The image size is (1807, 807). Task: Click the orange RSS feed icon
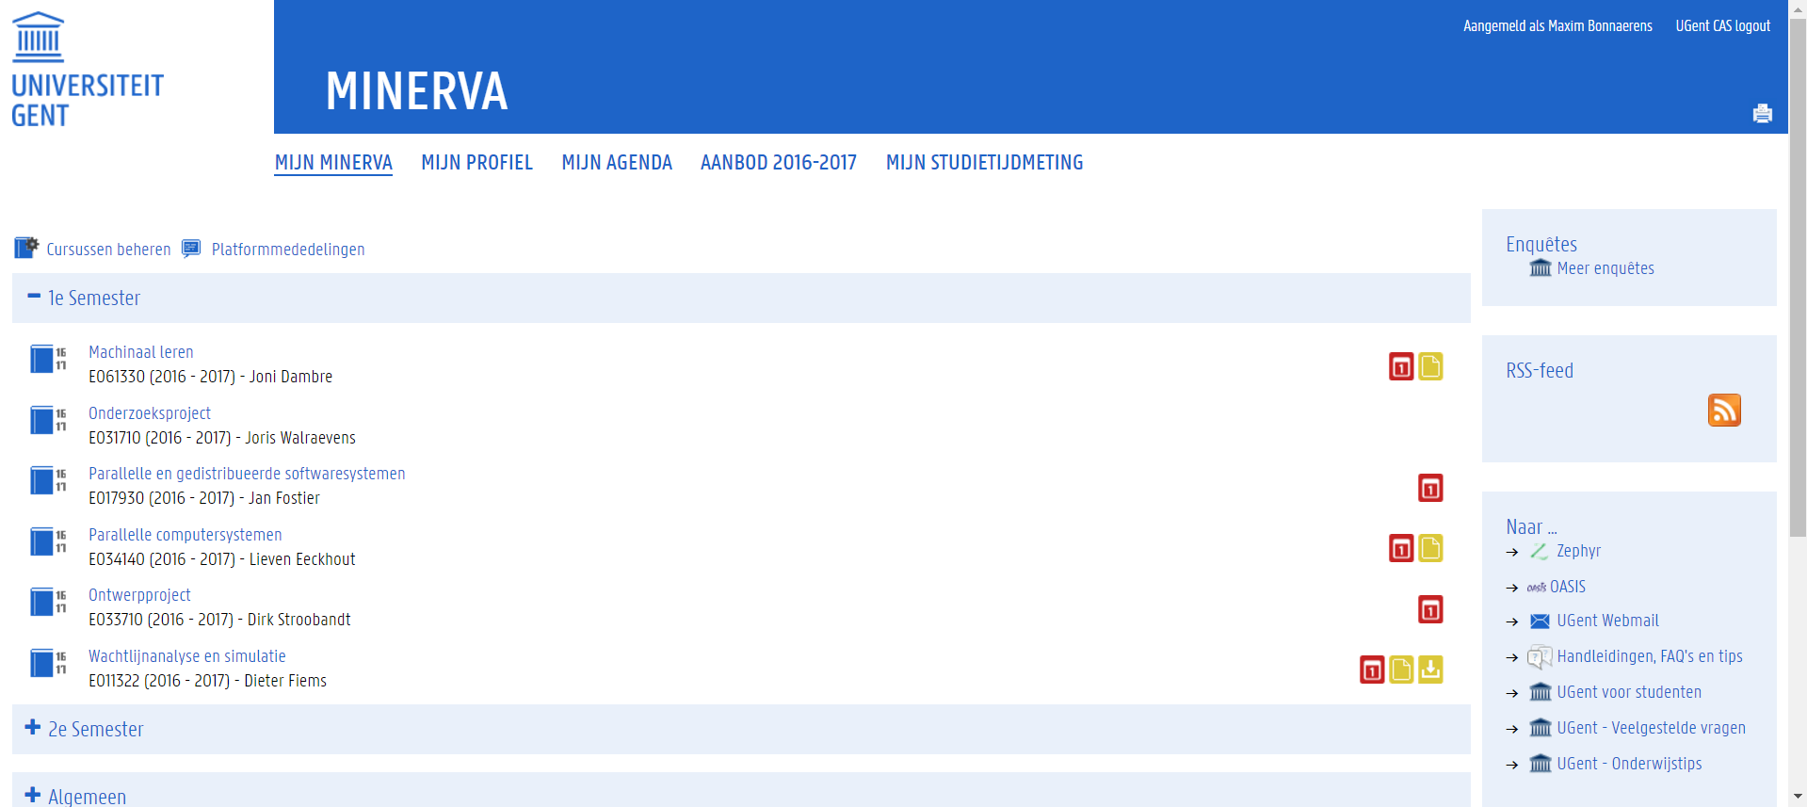(x=1724, y=411)
